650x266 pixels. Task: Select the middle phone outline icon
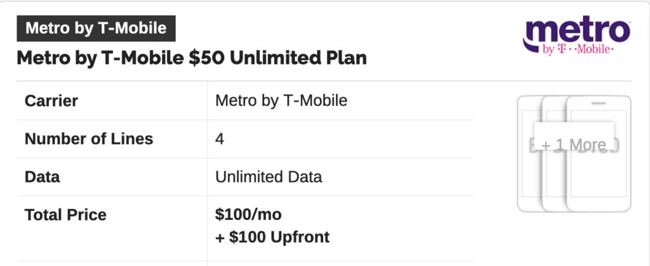point(554,154)
